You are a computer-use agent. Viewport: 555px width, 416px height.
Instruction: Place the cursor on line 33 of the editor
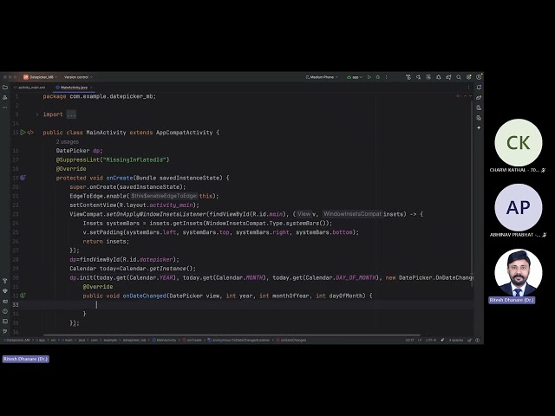[x=248, y=304]
